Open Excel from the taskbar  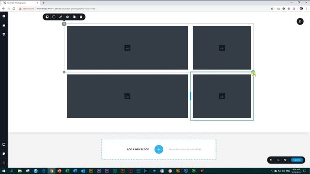(67, 171)
